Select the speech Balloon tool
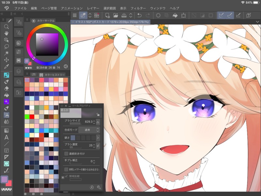The height and width of the screenshot is (196, 261). pos(6,164)
